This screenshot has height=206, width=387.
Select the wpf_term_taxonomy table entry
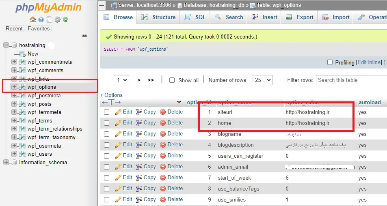(x=51, y=137)
